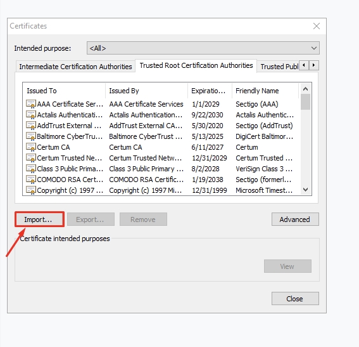
Task: Click certificate icon beside Certum CA
Action: (31, 147)
